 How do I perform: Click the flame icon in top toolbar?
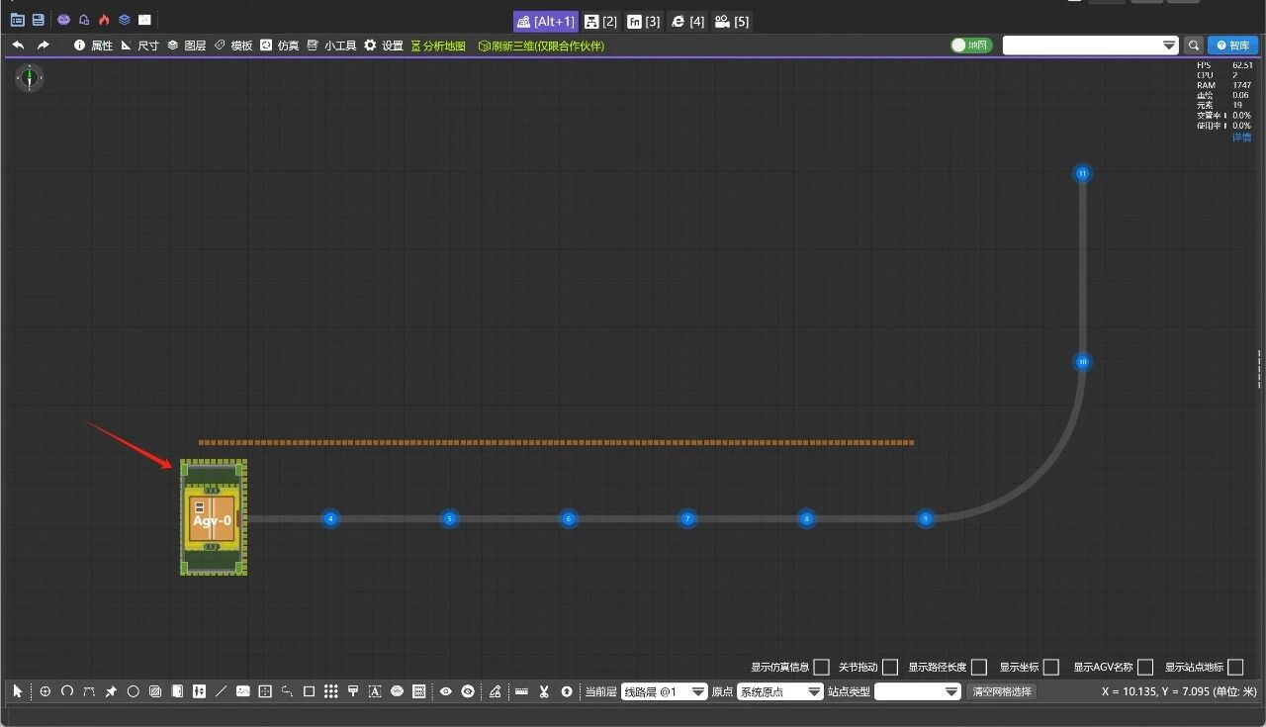[103, 20]
